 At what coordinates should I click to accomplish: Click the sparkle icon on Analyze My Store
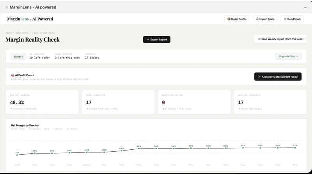click(x=259, y=77)
